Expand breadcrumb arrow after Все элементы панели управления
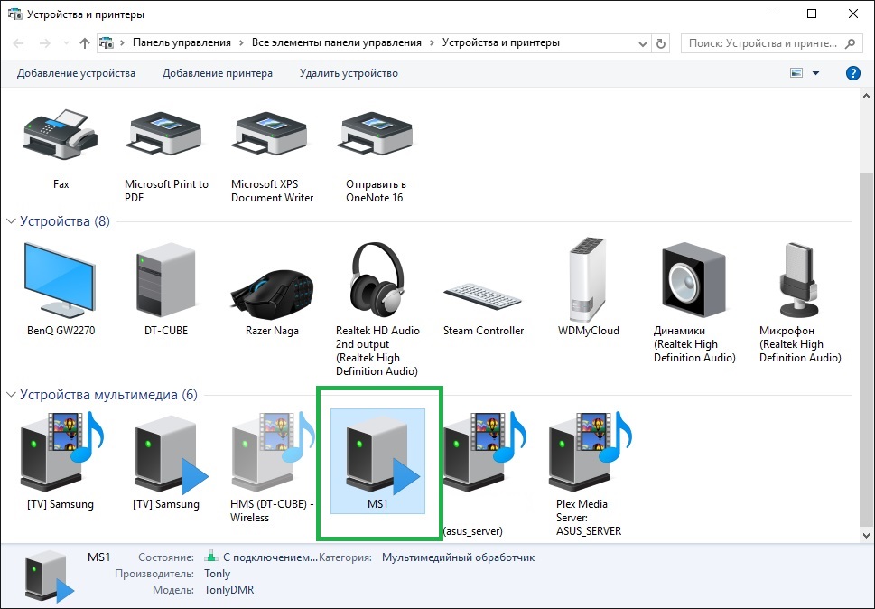 pos(432,43)
